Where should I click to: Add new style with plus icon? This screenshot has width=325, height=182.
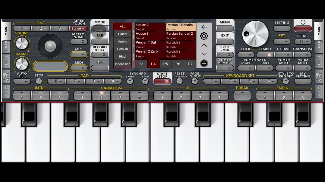tap(204, 63)
